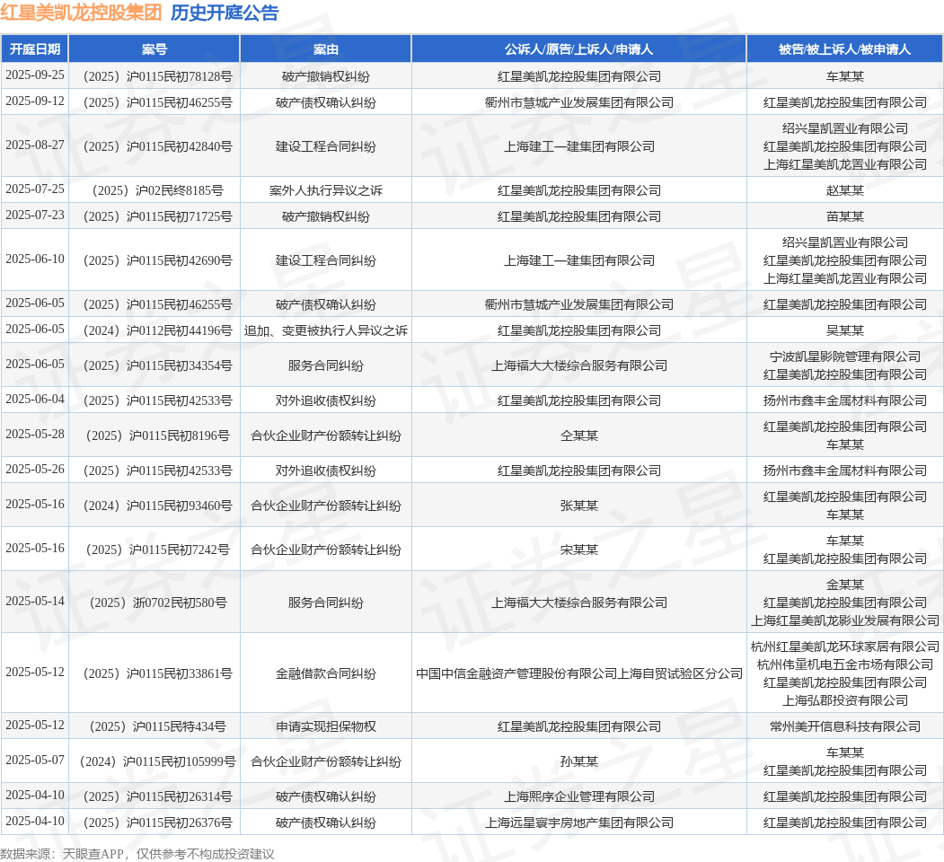Click defendant 车某某 in the 2025-09-25 row
This screenshot has height=862, width=944.
844,76
